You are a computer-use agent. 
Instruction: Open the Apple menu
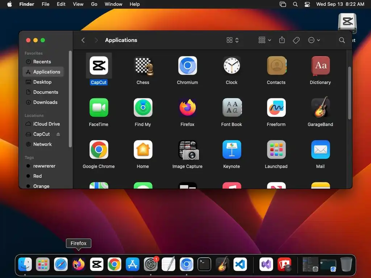[9, 4]
